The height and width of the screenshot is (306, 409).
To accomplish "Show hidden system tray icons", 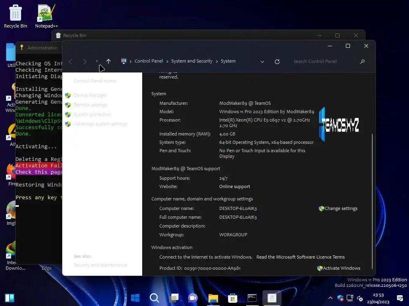I will (330, 298).
